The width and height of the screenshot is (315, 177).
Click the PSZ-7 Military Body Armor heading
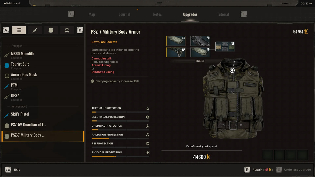[115, 32]
